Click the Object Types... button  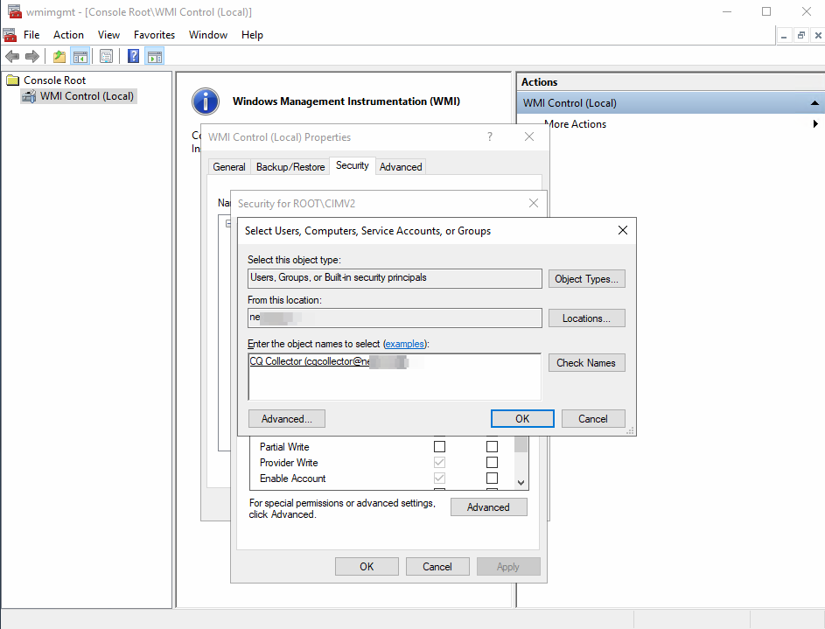click(x=587, y=279)
